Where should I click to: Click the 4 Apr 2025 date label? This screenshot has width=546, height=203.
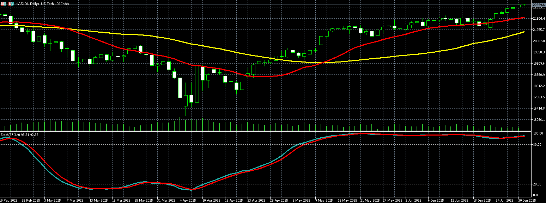click(187, 200)
